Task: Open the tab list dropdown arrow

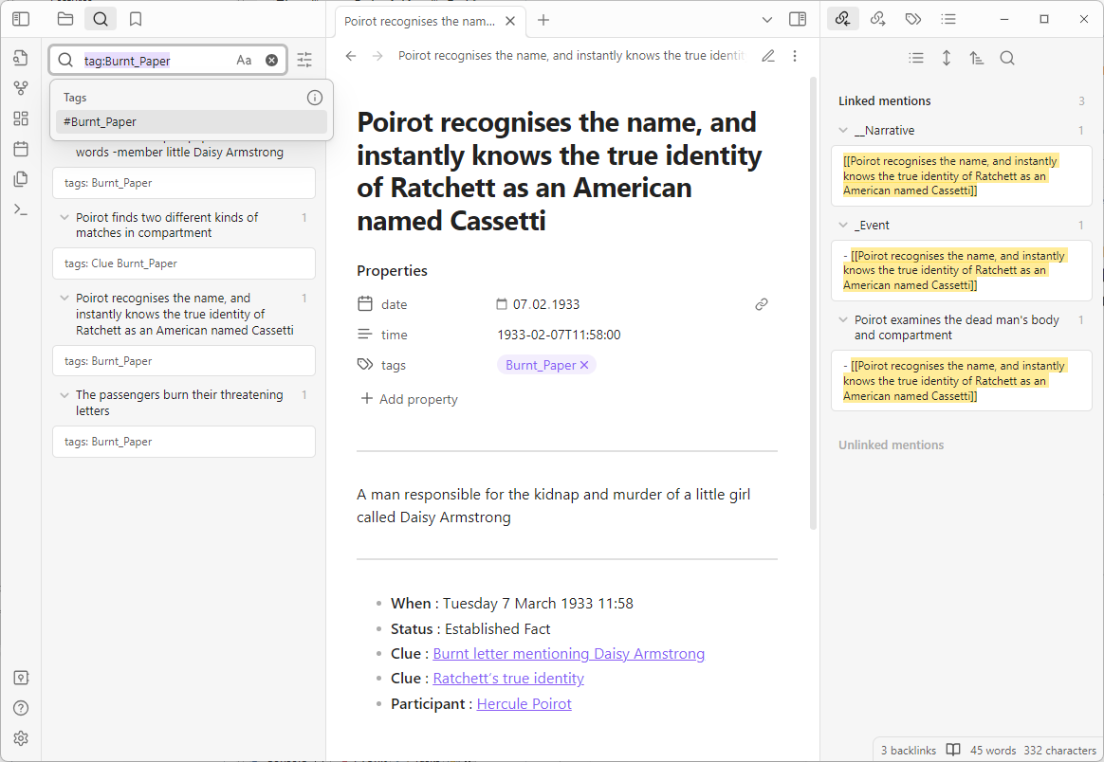Action: coord(766,20)
